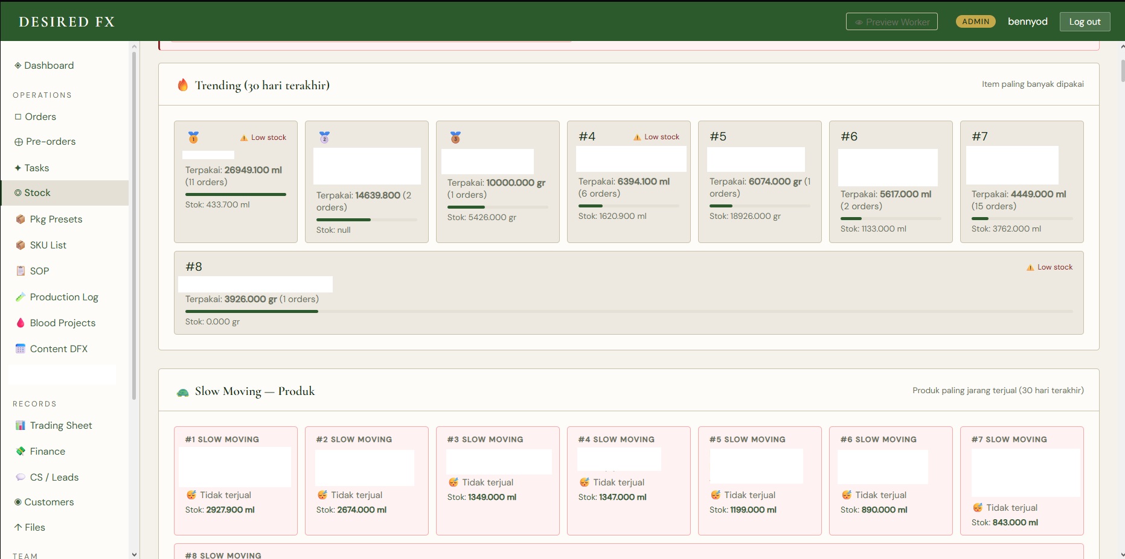Image resolution: width=1125 pixels, height=559 pixels.
Task: Click the Slow Moving turtle icon
Action: (182, 392)
